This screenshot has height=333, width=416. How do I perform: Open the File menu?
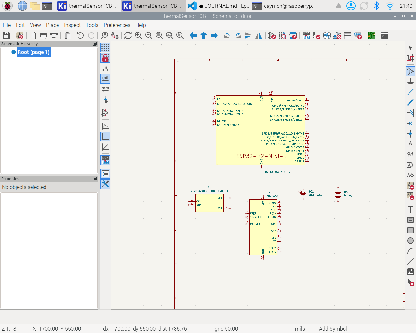[7, 25]
